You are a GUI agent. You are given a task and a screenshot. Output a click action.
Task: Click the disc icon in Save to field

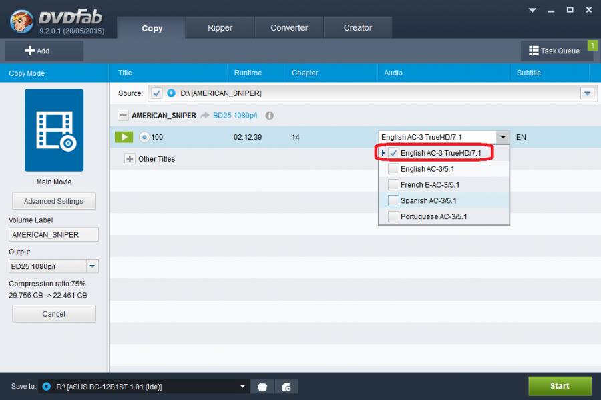pos(46,386)
